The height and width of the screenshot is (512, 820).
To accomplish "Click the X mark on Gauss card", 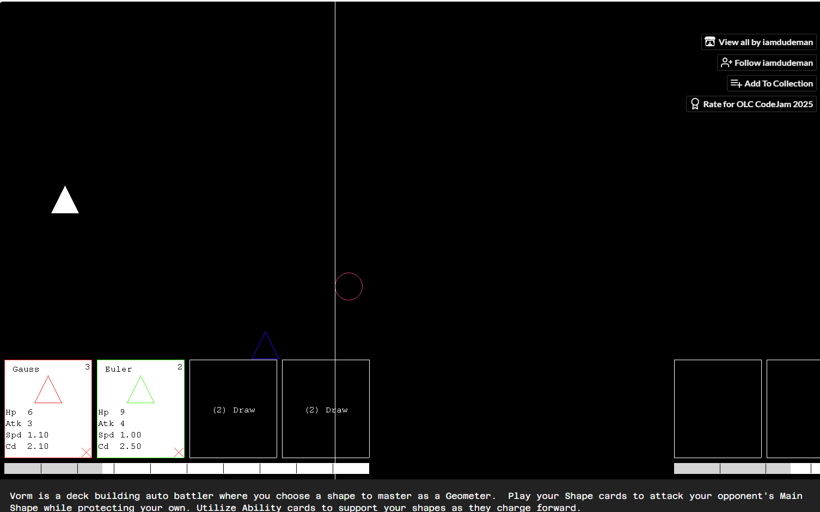I will click(86, 452).
